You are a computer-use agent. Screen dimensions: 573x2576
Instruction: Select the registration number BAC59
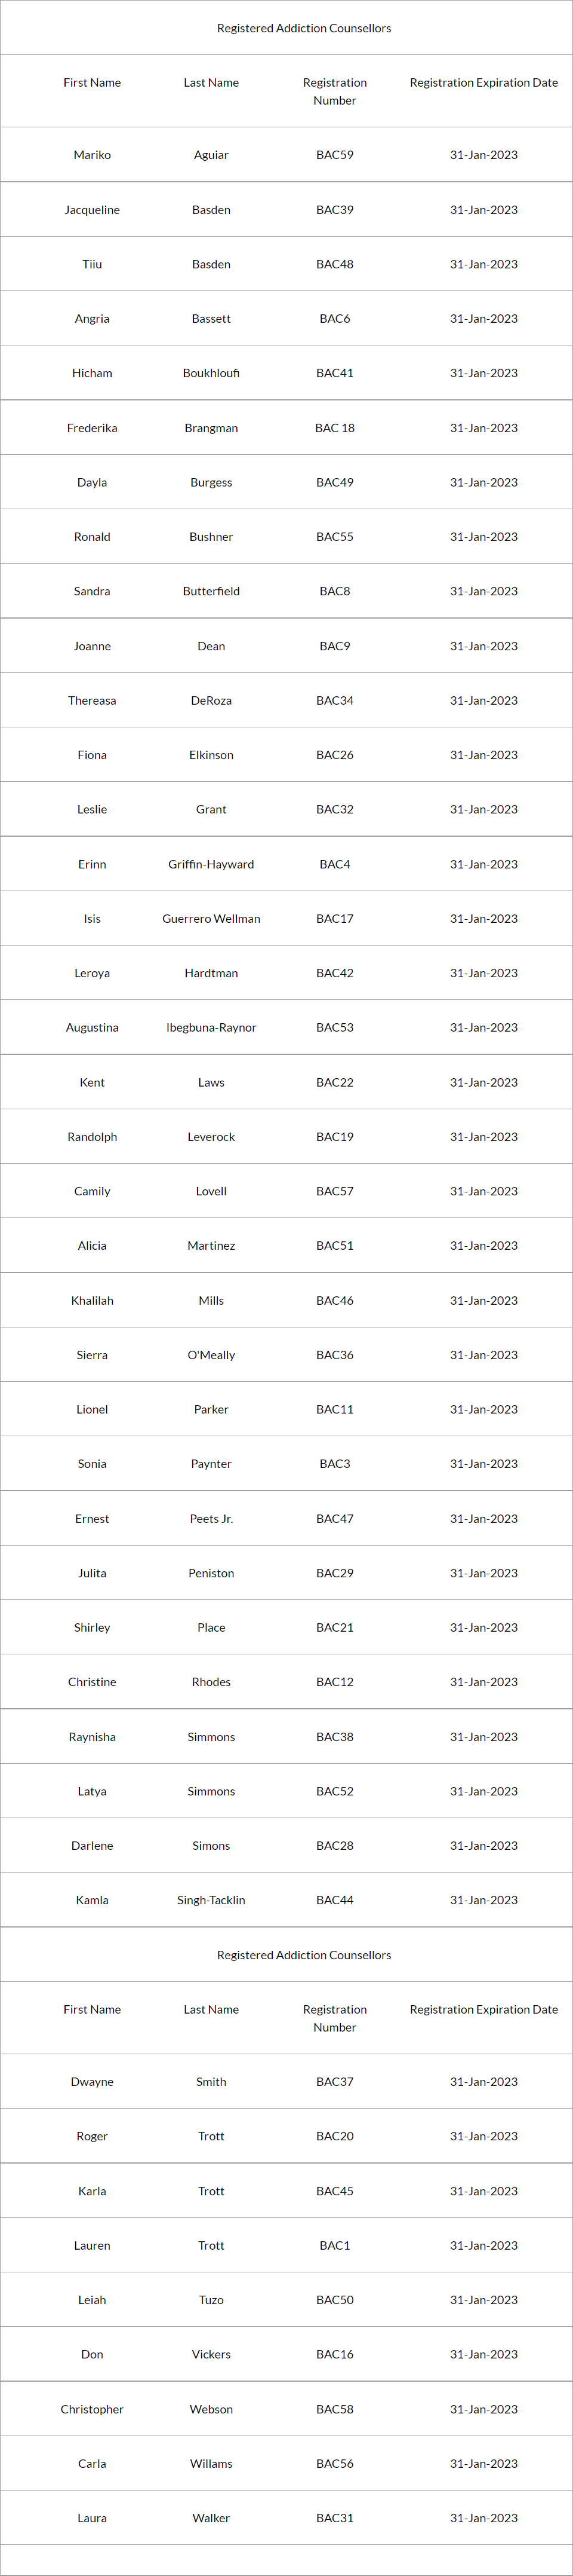[x=334, y=155]
